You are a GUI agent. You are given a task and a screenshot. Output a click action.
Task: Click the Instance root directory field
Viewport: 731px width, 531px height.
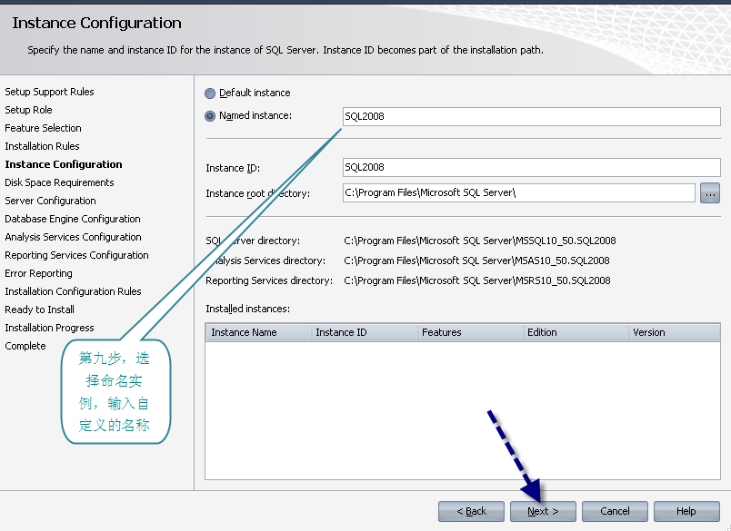pos(519,192)
